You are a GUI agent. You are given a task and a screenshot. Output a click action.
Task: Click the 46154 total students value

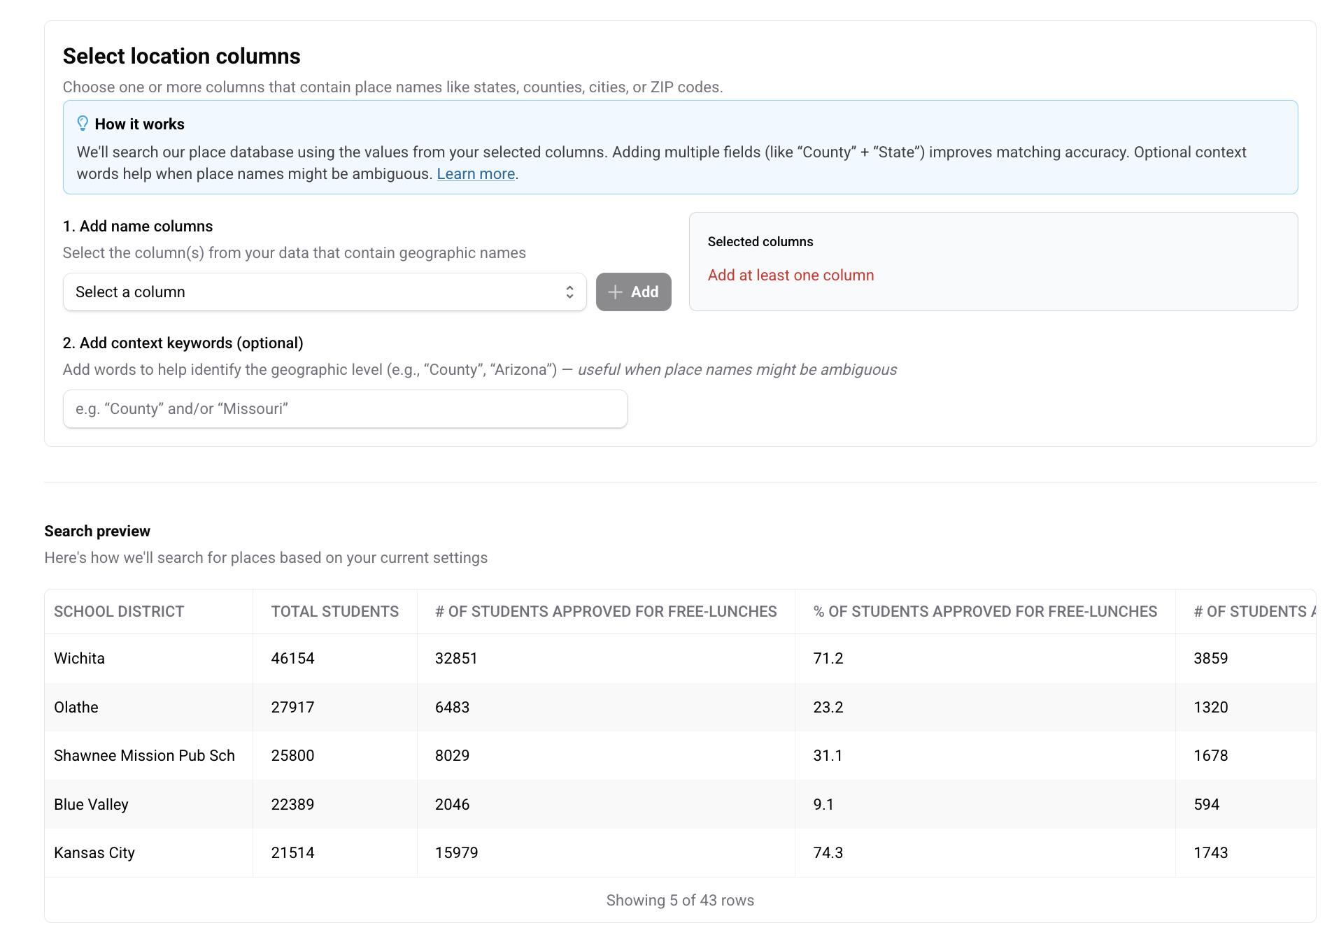292,659
